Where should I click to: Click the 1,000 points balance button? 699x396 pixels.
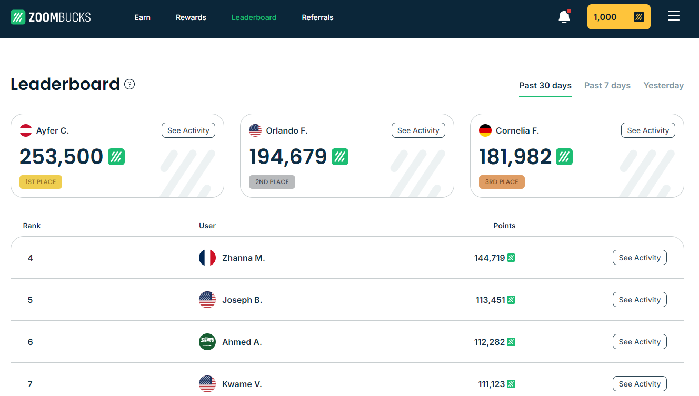(618, 16)
